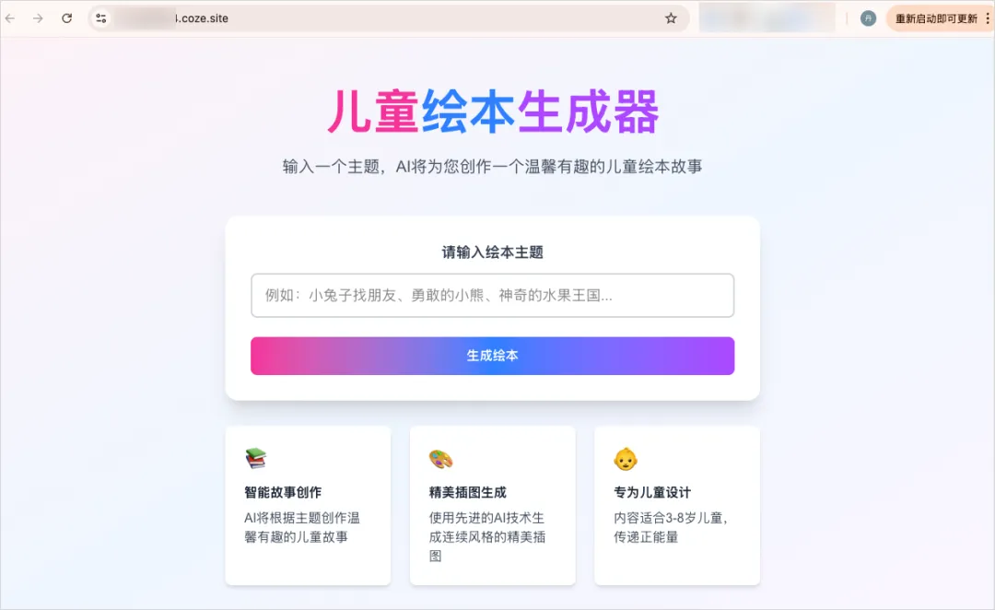This screenshot has height=610, width=995.
Task: Click the browser back arrow
Action: point(10,18)
